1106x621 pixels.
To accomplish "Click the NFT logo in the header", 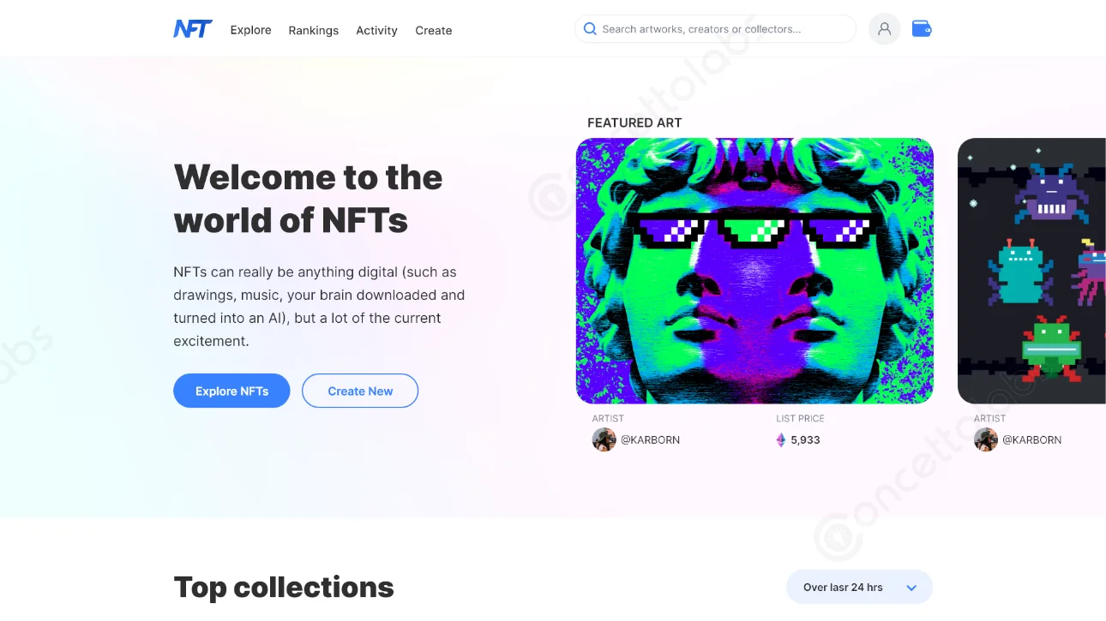I will pos(192,28).
